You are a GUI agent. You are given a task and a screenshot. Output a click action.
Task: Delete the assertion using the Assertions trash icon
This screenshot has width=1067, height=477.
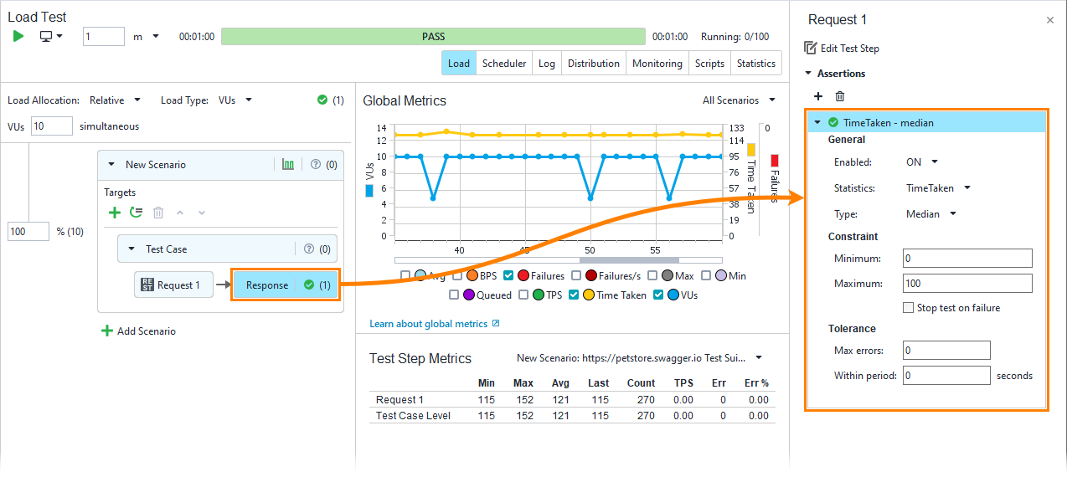(x=840, y=97)
